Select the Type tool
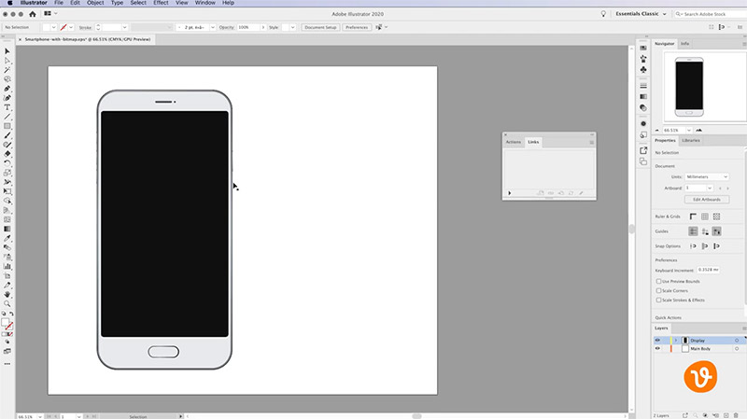Screen dimensions: 747x419 pyautogui.click(x=7, y=107)
